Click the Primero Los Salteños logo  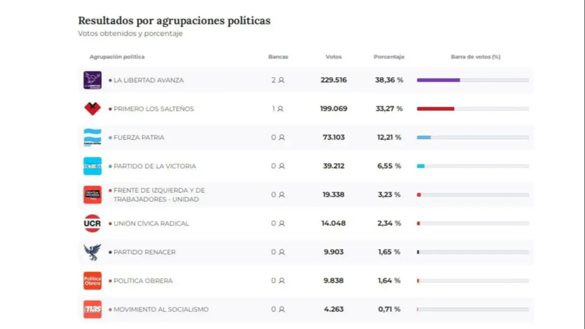[x=92, y=109]
